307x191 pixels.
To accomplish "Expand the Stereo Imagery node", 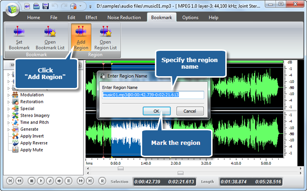I will (x=9, y=116).
